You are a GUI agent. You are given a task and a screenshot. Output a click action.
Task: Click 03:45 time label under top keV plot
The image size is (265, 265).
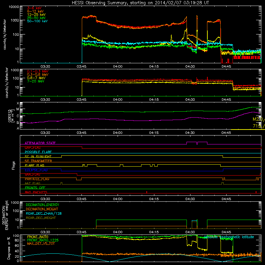(x=81, y=67)
